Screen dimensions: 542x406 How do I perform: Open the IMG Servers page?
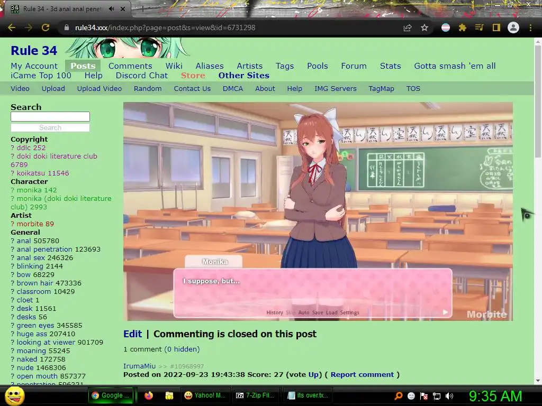[x=335, y=89]
